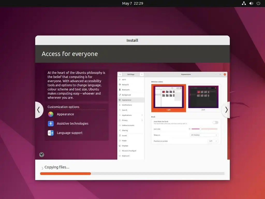Select Appearance in the Settings sidebar
The width and height of the screenshot is (265, 199).
tap(131, 100)
